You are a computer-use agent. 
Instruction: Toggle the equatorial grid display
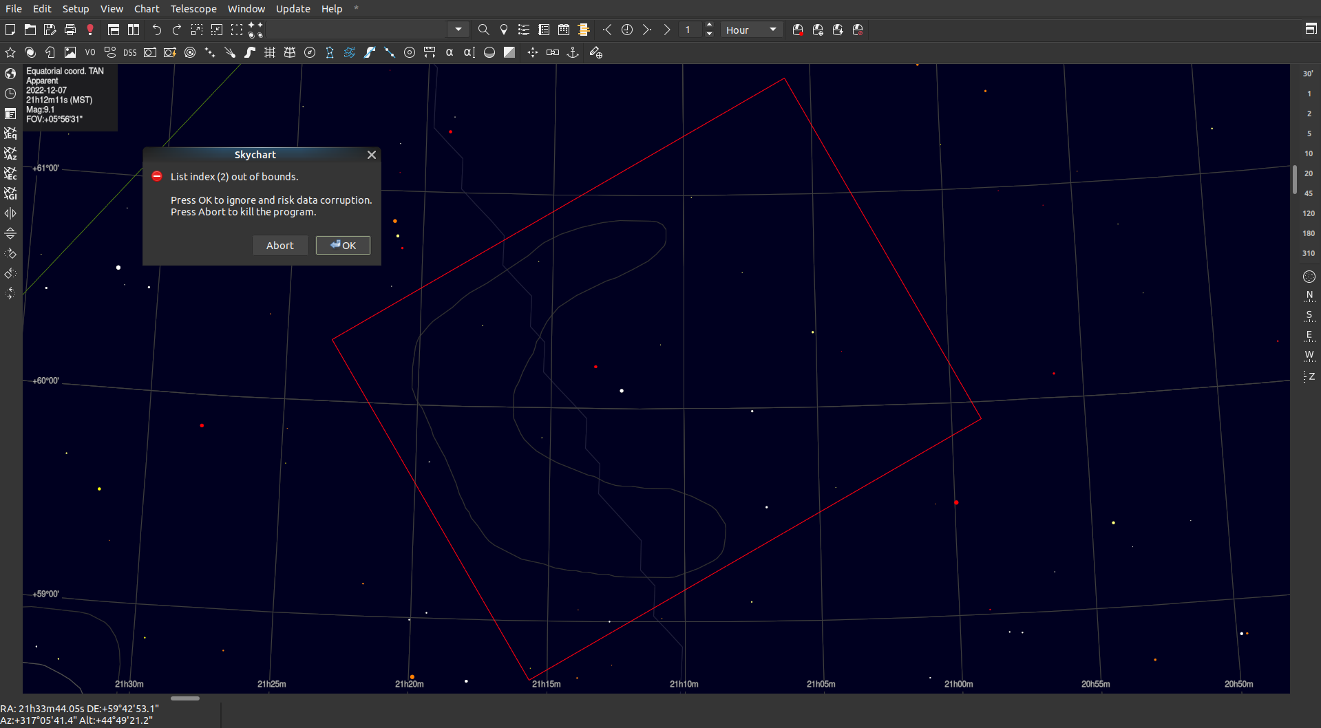click(290, 53)
